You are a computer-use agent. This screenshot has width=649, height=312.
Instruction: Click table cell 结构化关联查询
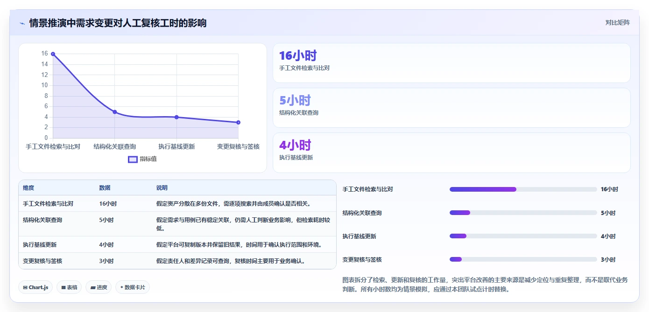[42, 220]
